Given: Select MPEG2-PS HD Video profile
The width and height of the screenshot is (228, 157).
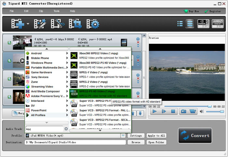Looking at the screenshot, I should 100,94.
